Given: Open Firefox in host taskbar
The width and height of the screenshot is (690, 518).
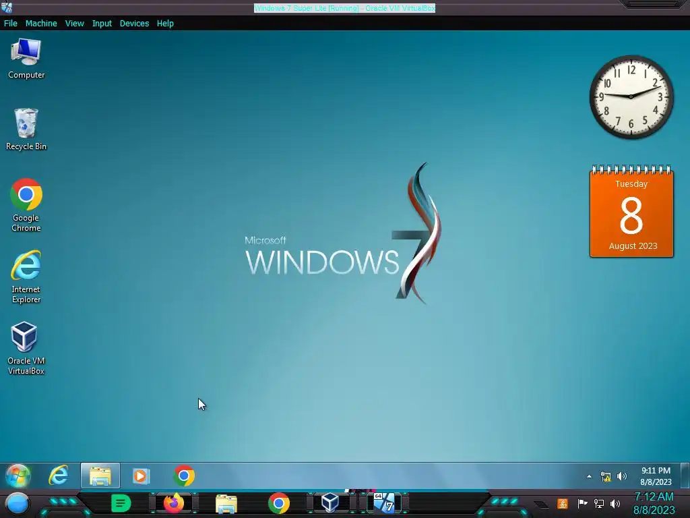Looking at the screenshot, I should (x=174, y=503).
